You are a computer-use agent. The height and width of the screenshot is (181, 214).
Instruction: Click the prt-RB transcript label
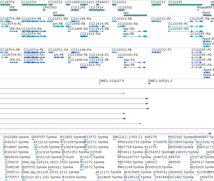(x=58, y=24)
